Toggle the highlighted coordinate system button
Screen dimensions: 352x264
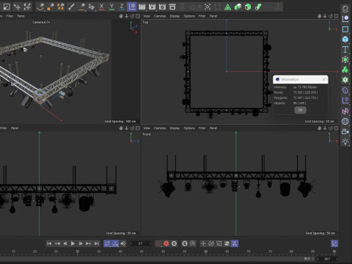(x=132, y=7)
